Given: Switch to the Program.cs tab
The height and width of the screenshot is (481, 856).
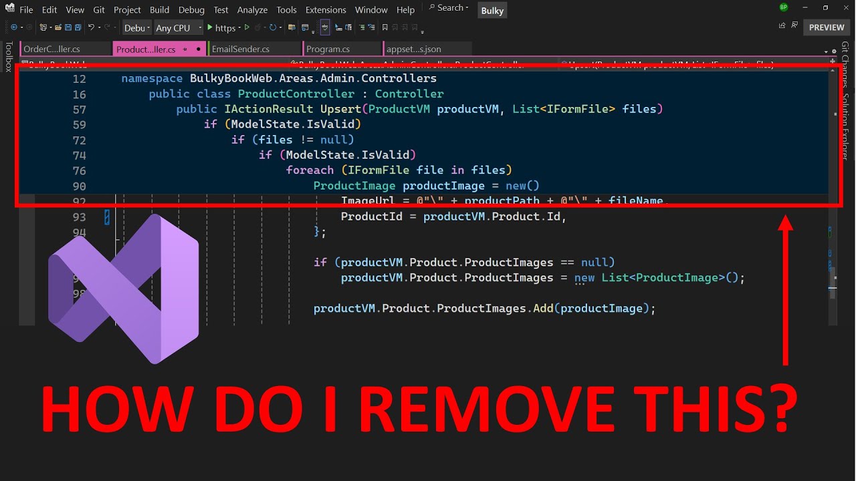Looking at the screenshot, I should click(341, 49).
